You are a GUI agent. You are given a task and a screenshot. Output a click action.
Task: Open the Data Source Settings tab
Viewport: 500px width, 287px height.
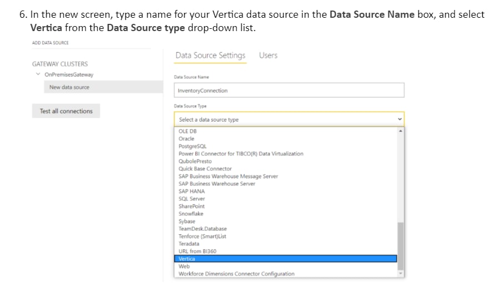point(210,56)
